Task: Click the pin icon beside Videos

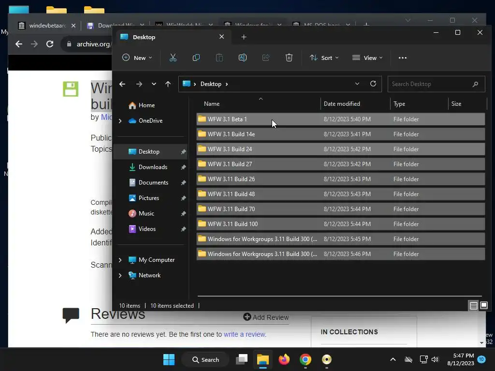Action: pos(183,229)
